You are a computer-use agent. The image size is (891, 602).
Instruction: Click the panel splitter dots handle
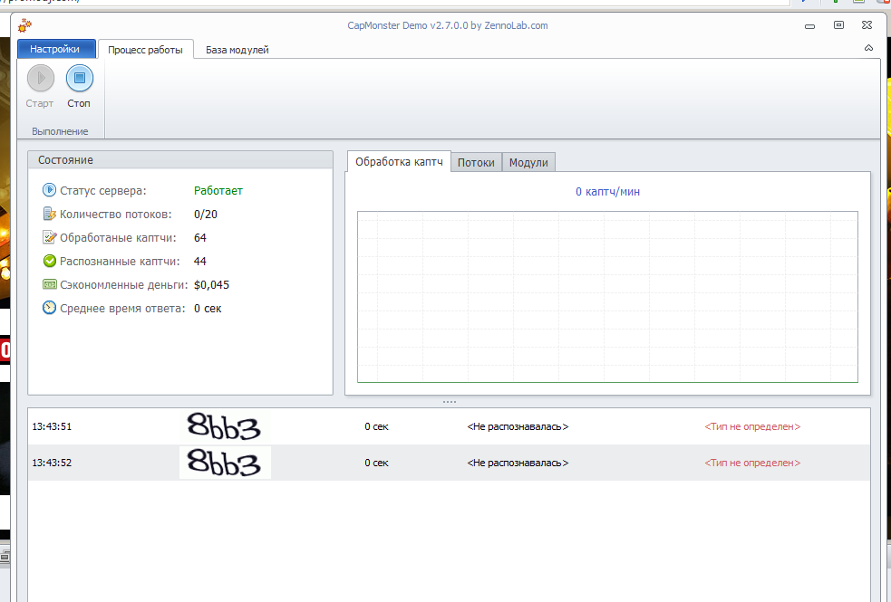pyautogui.click(x=449, y=402)
